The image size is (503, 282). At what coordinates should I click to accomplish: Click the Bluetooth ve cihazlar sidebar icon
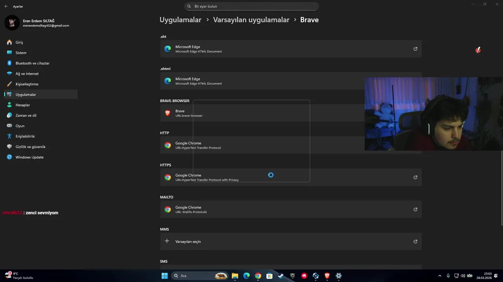[9, 63]
